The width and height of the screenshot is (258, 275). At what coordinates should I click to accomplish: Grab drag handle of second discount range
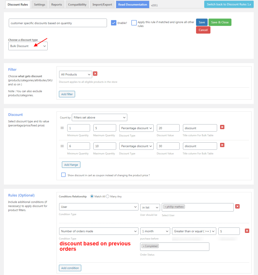tap(62, 146)
